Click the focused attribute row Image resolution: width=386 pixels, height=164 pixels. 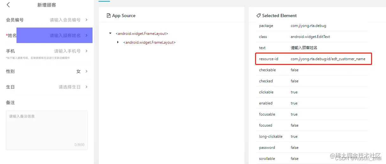(x=312, y=125)
